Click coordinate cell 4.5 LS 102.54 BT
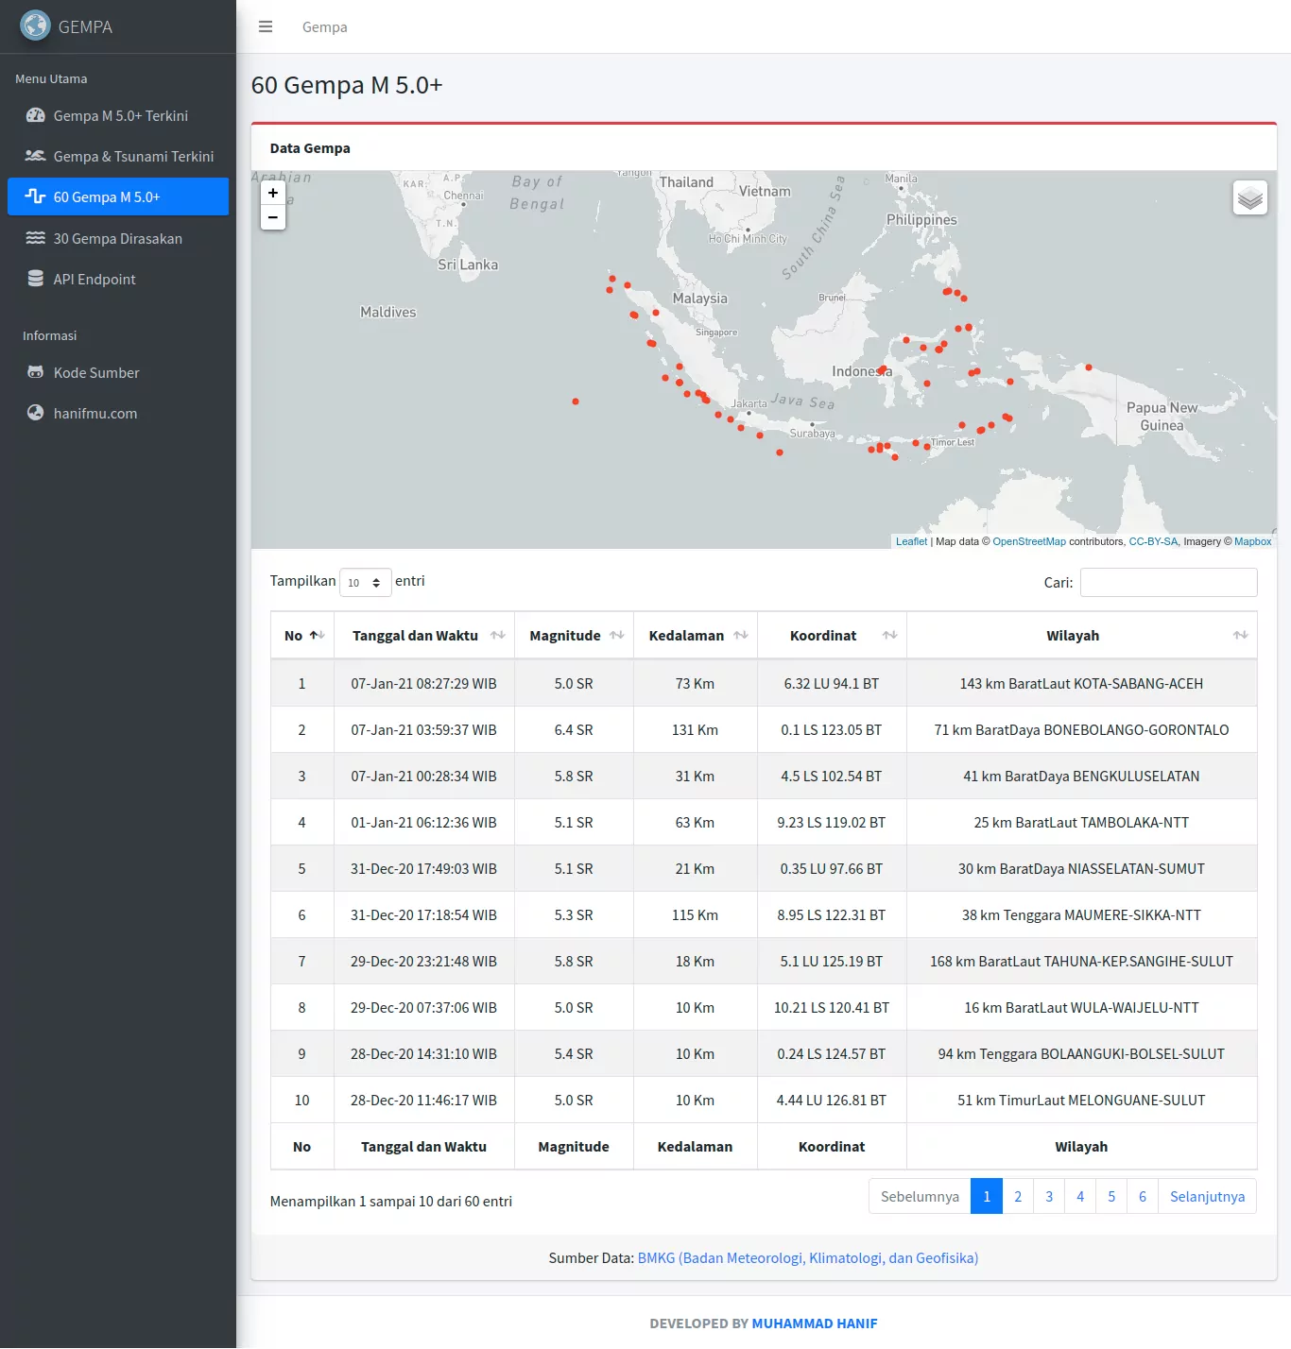This screenshot has height=1349, width=1291. 832,776
